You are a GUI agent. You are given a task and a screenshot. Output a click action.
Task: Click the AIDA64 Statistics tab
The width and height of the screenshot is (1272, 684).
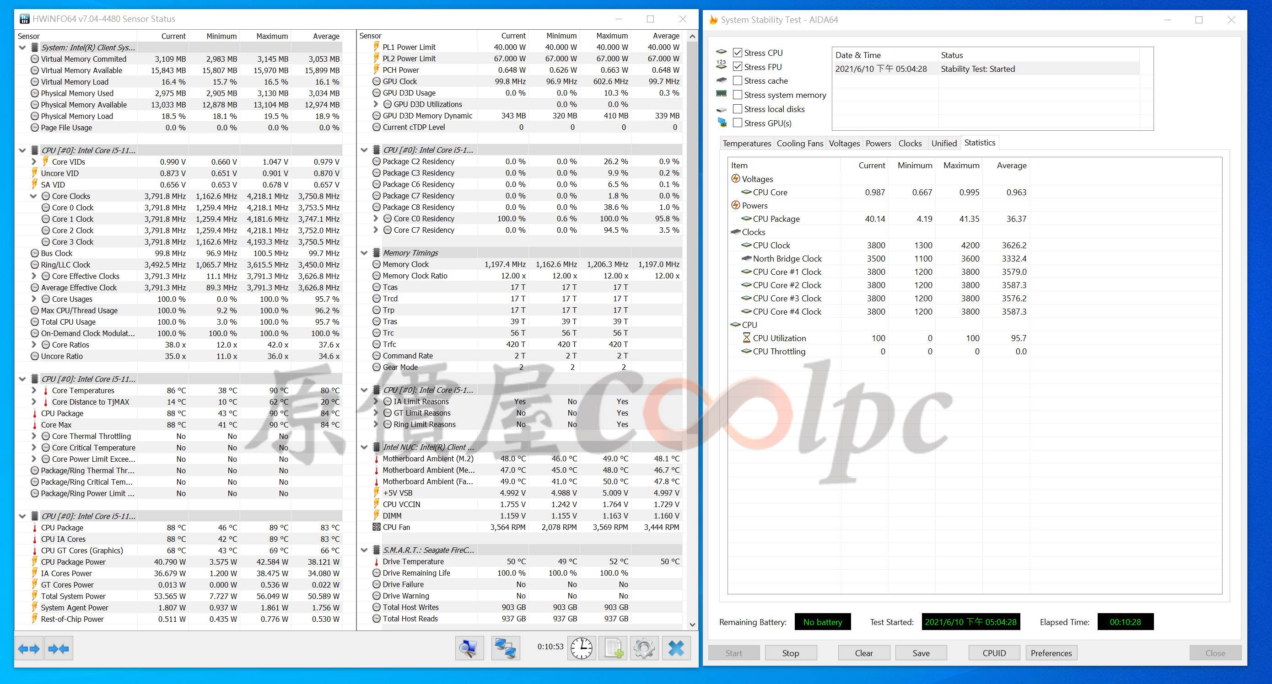point(980,143)
